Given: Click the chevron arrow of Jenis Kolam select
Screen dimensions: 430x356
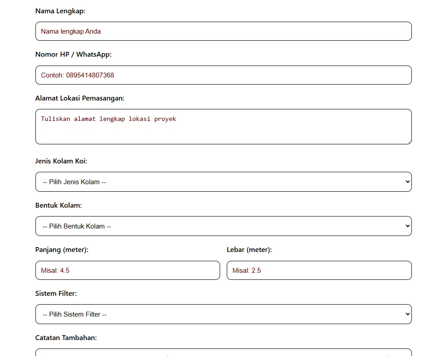Looking at the screenshot, I should tap(407, 182).
